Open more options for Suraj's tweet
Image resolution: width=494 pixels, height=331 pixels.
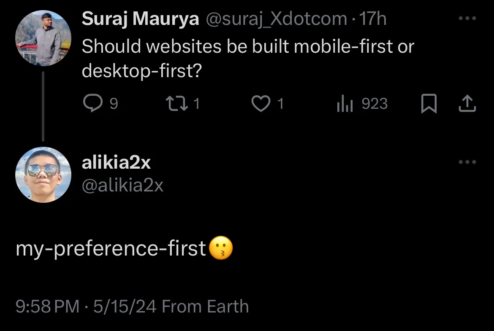click(x=467, y=19)
